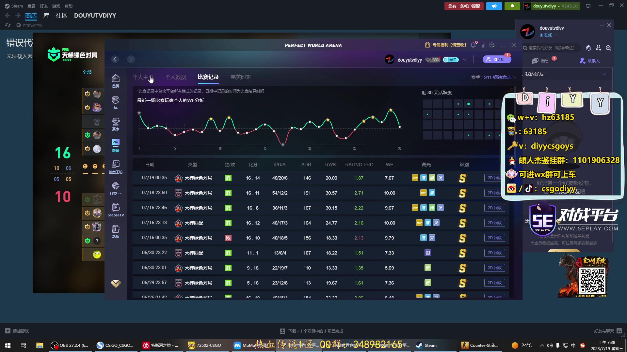The height and width of the screenshot is (352, 627).
Task: Click the 0/0 party invite button
Action: (x=497, y=59)
